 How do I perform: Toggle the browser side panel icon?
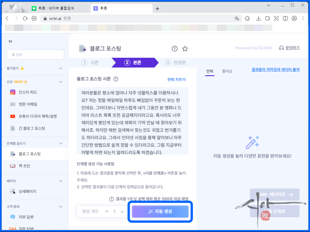pyautogui.click(x=285, y=18)
